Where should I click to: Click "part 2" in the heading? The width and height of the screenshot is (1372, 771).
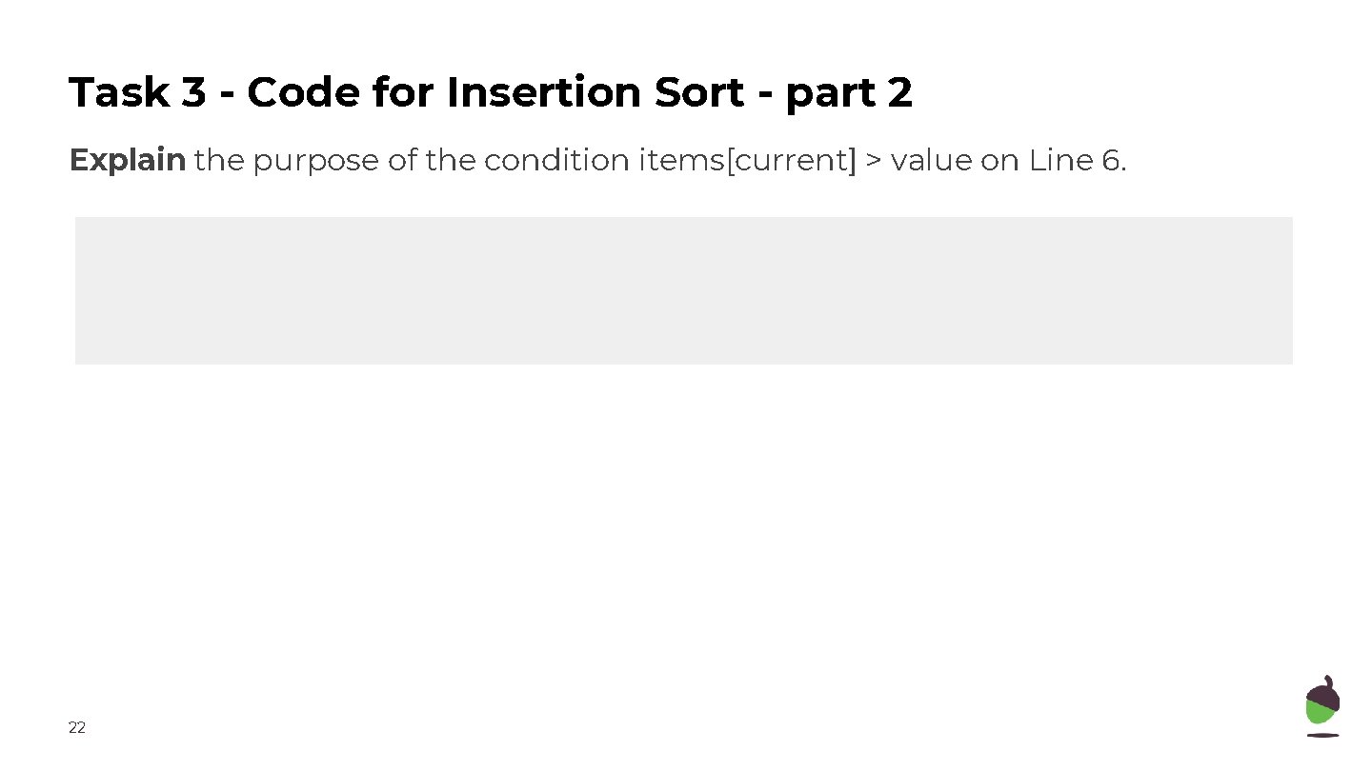[849, 93]
